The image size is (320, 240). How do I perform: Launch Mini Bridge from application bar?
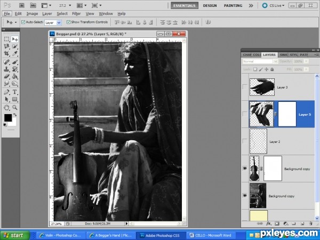33,5
